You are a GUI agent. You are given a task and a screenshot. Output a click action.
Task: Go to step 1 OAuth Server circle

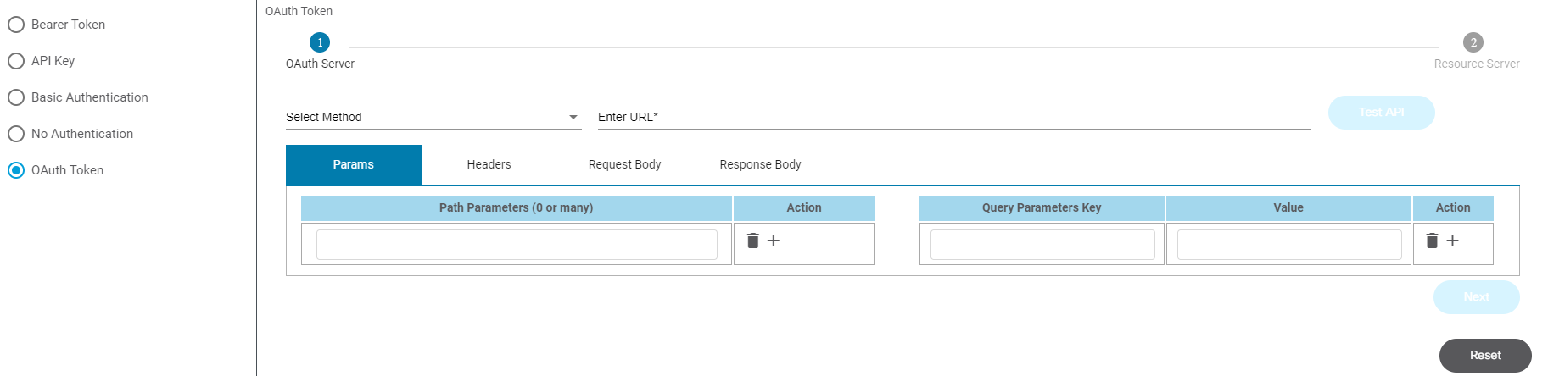pyautogui.click(x=320, y=42)
